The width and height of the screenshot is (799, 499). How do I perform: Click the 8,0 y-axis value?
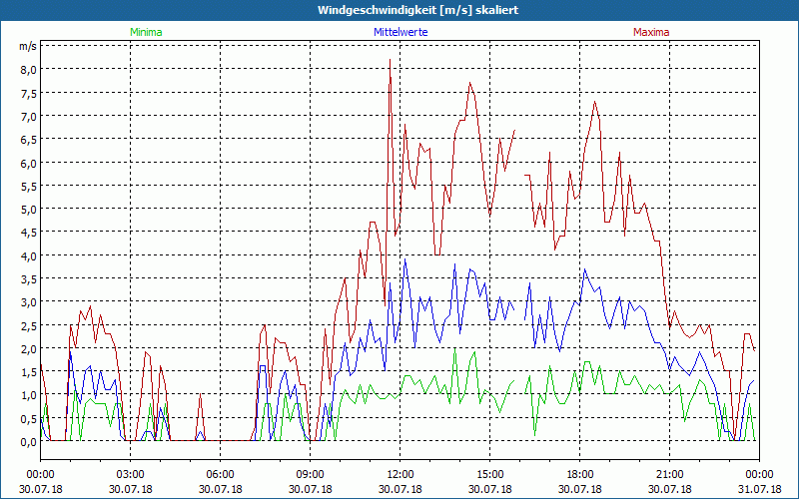click(x=26, y=70)
